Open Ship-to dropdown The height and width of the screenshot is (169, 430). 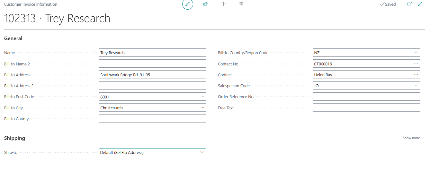pyautogui.click(x=202, y=152)
